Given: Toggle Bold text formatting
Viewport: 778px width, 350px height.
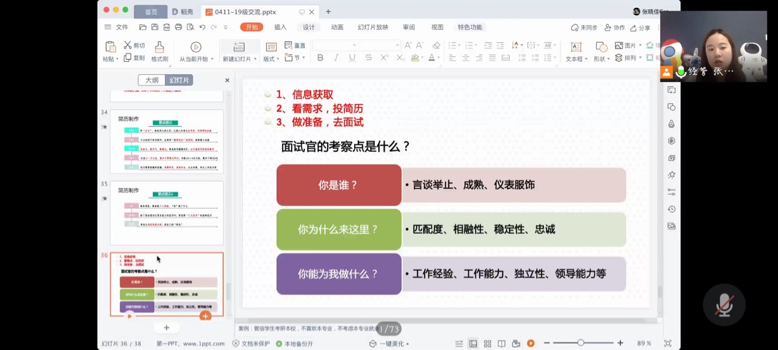Looking at the screenshot, I should [x=320, y=58].
